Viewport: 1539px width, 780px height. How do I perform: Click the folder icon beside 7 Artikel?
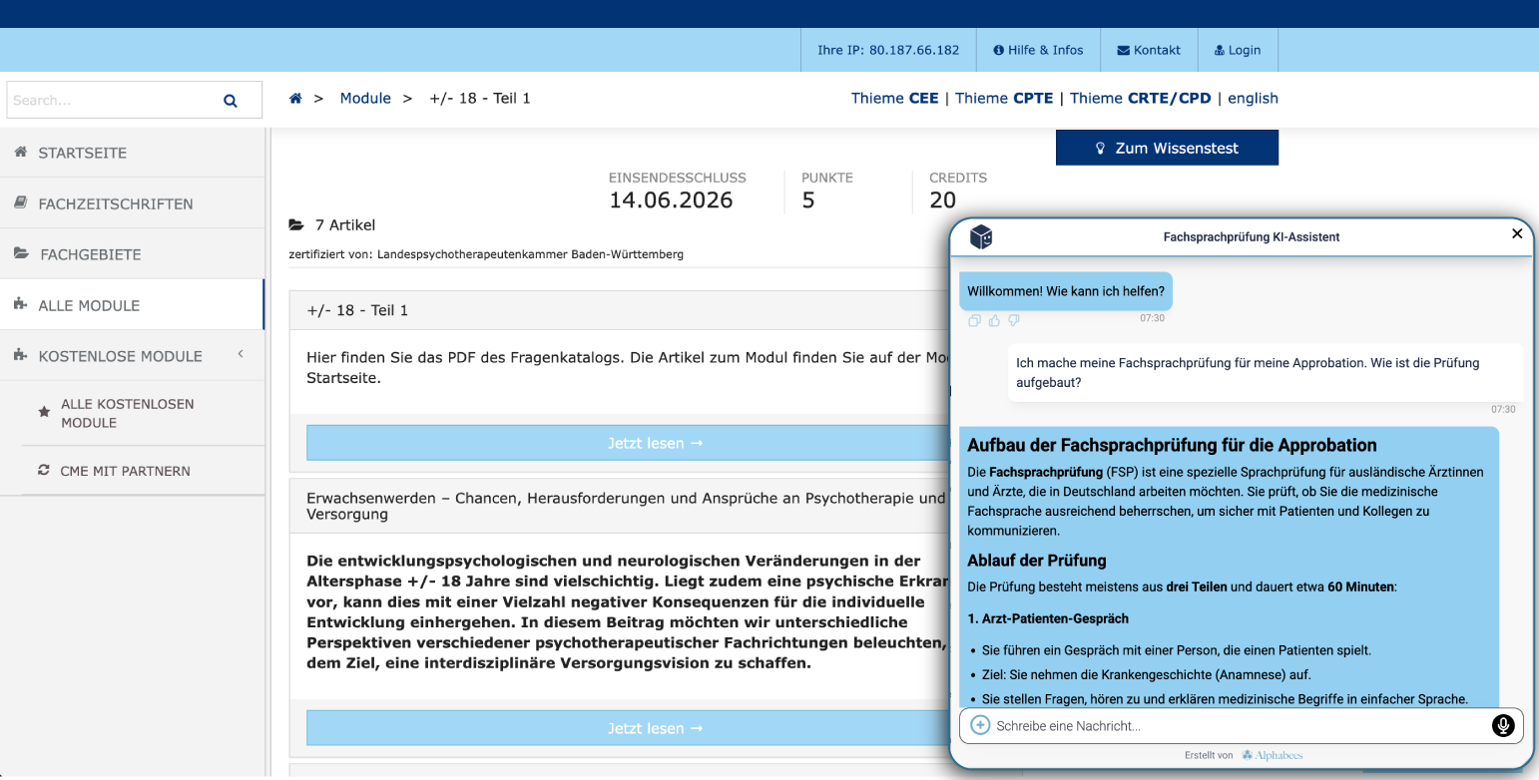[296, 225]
